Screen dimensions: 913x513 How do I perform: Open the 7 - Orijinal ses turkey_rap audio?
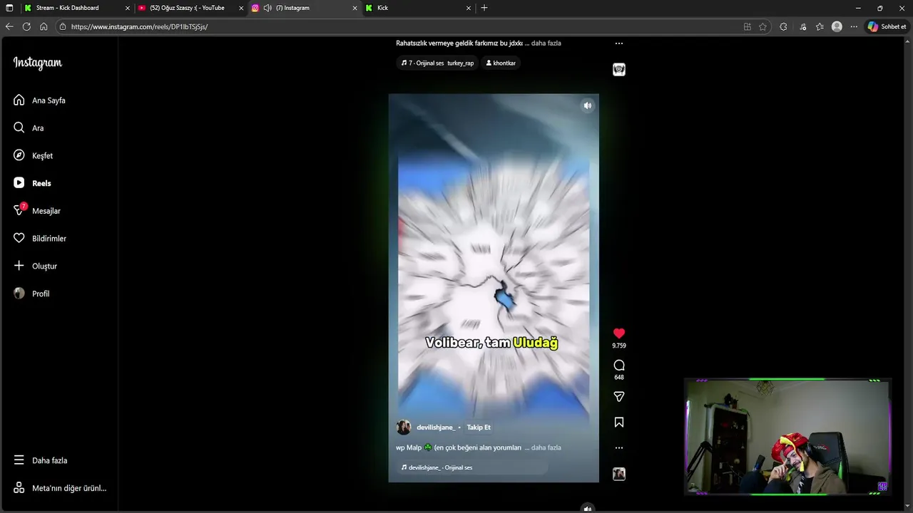[437, 63]
